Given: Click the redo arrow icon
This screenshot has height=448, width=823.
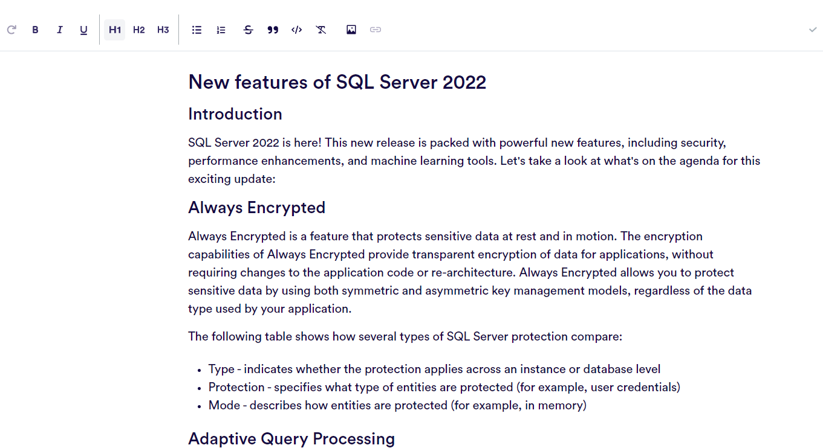Looking at the screenshot, I should 11,30.
